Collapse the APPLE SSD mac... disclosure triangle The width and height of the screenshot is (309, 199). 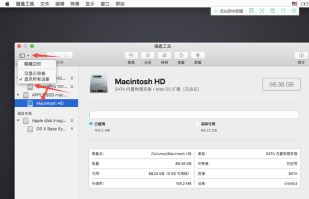pos(18,95)
